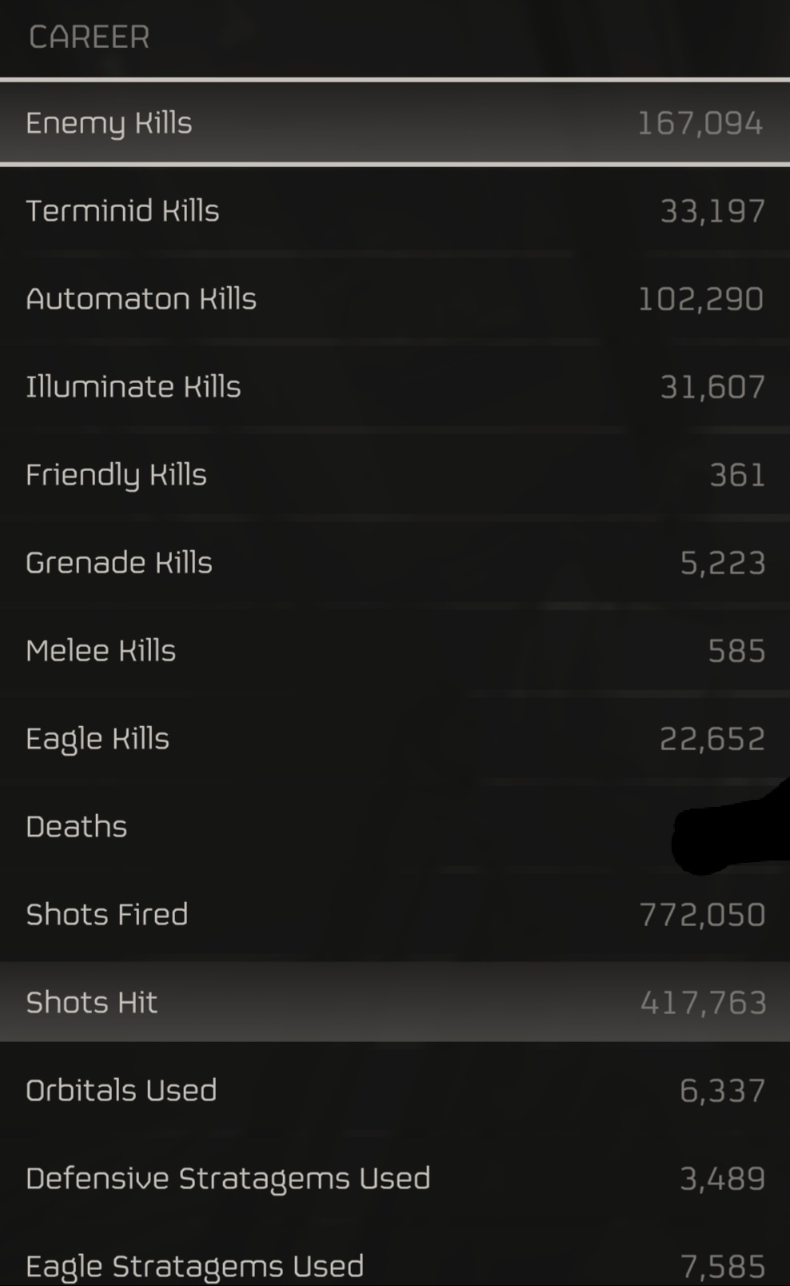
Task: Click the 167,094 enemy kills value
Action: point(700,123)
